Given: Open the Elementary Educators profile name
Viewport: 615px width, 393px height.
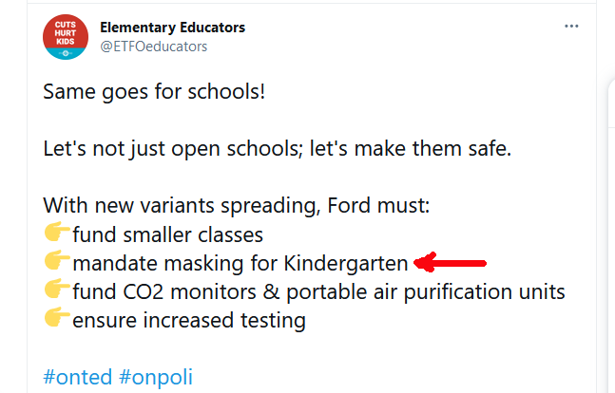Looking at the screenshot, I should [x=173, y=28].
